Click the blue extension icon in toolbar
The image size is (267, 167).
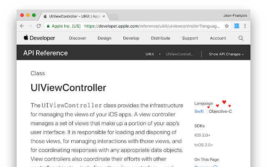click(x=236, y=26)
